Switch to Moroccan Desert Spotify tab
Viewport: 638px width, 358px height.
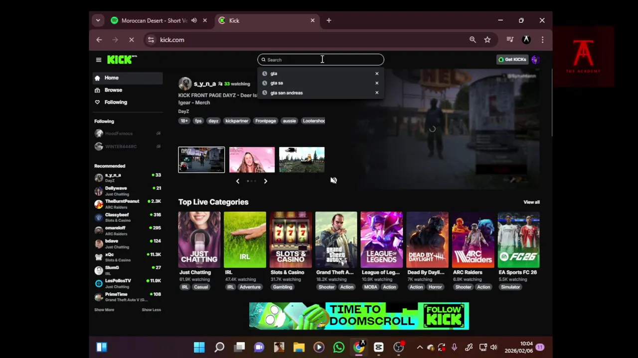pos(155,20)
